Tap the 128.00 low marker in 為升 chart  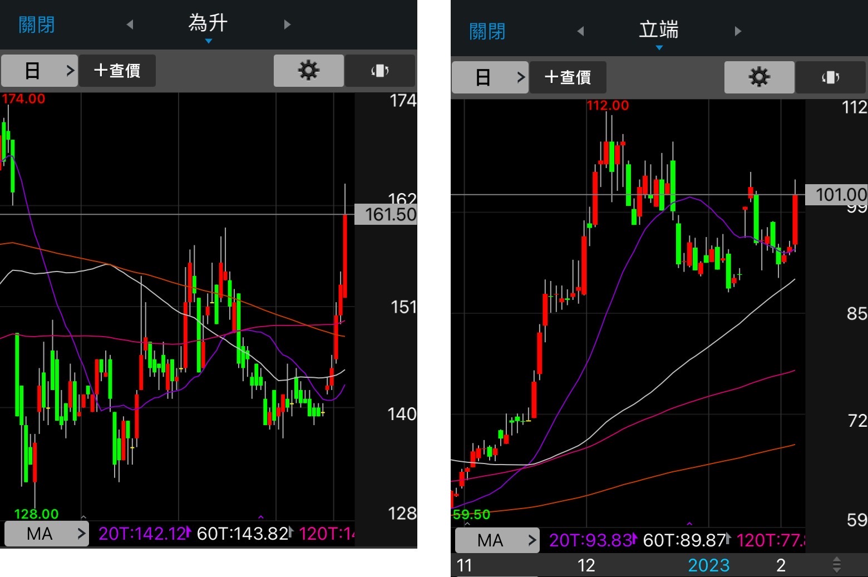point(36,514)
